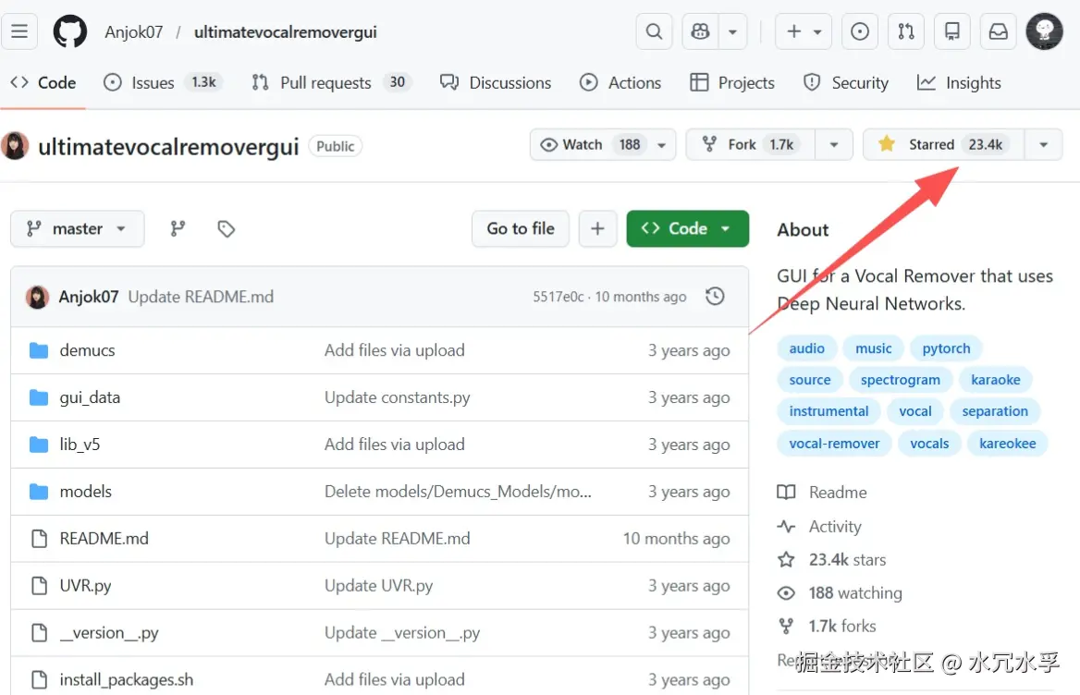Screen dimensions: 1080x695
Task: Click the Go to file button
Action: coord(521,228)
